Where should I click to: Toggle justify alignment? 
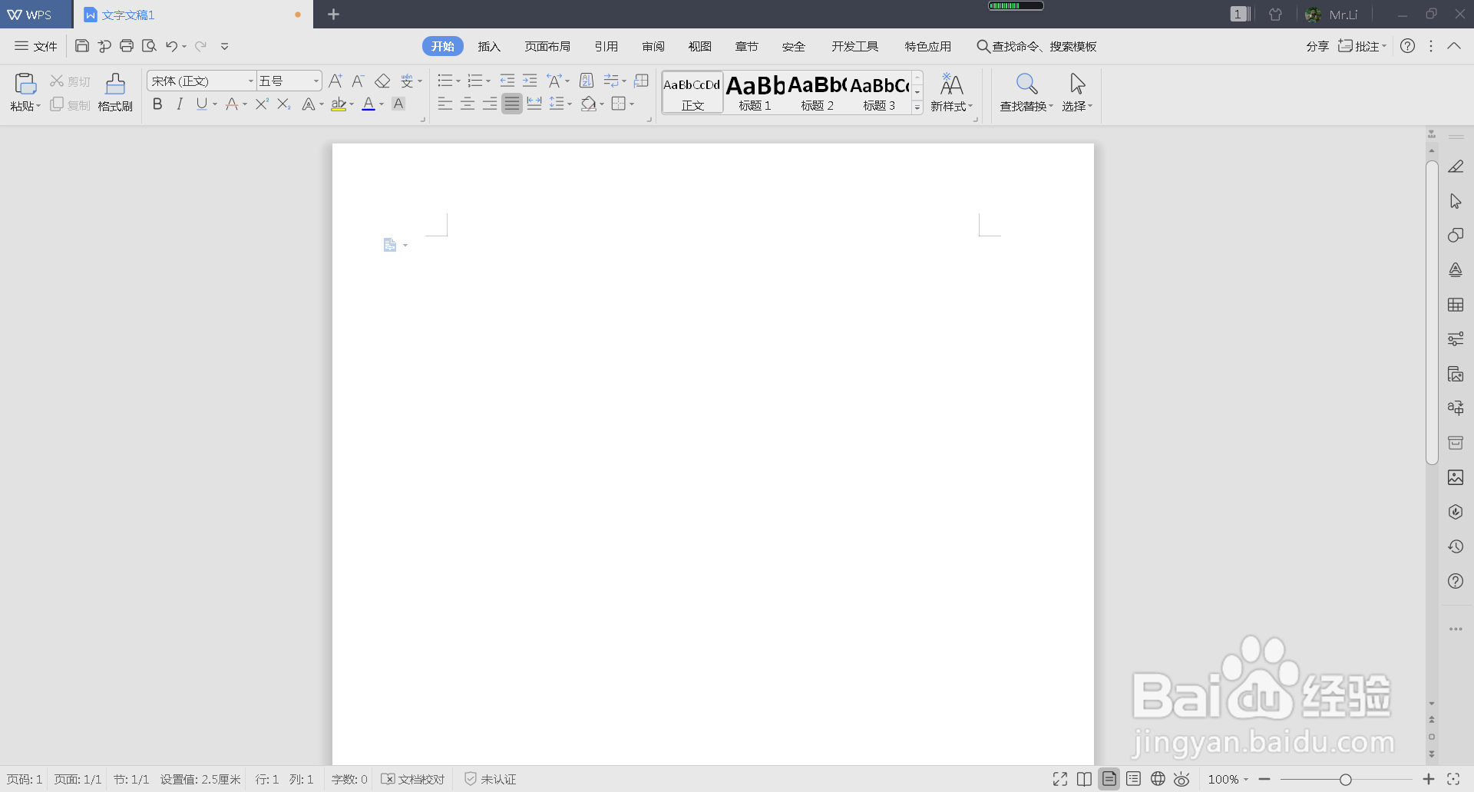[512, 104]
